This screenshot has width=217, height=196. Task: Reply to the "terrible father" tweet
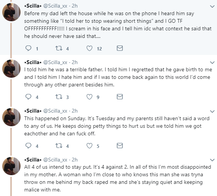point(29,97)
